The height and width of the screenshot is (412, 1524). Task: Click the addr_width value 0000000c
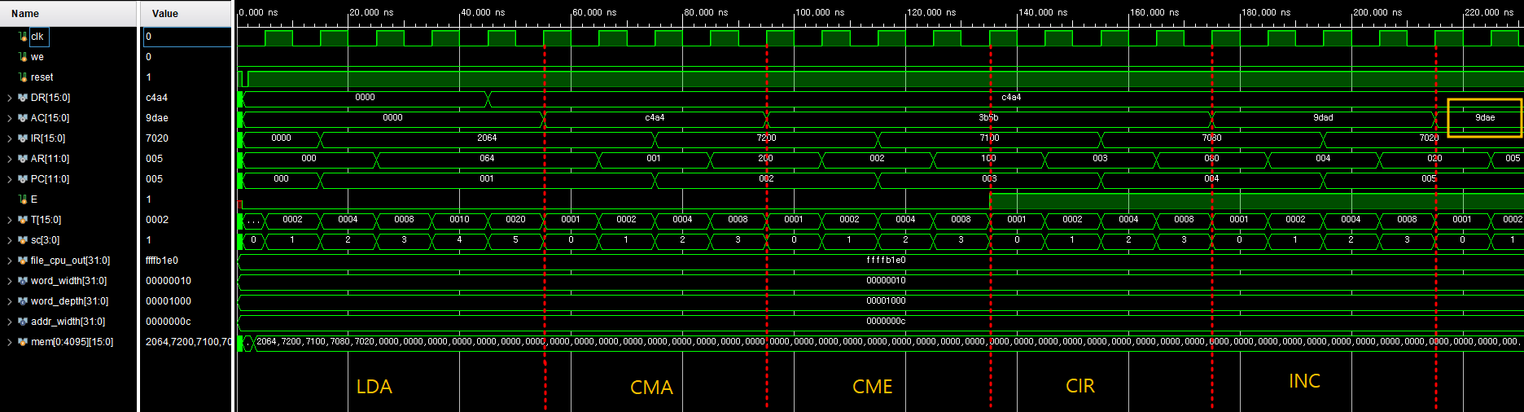(x=169, y=322)
